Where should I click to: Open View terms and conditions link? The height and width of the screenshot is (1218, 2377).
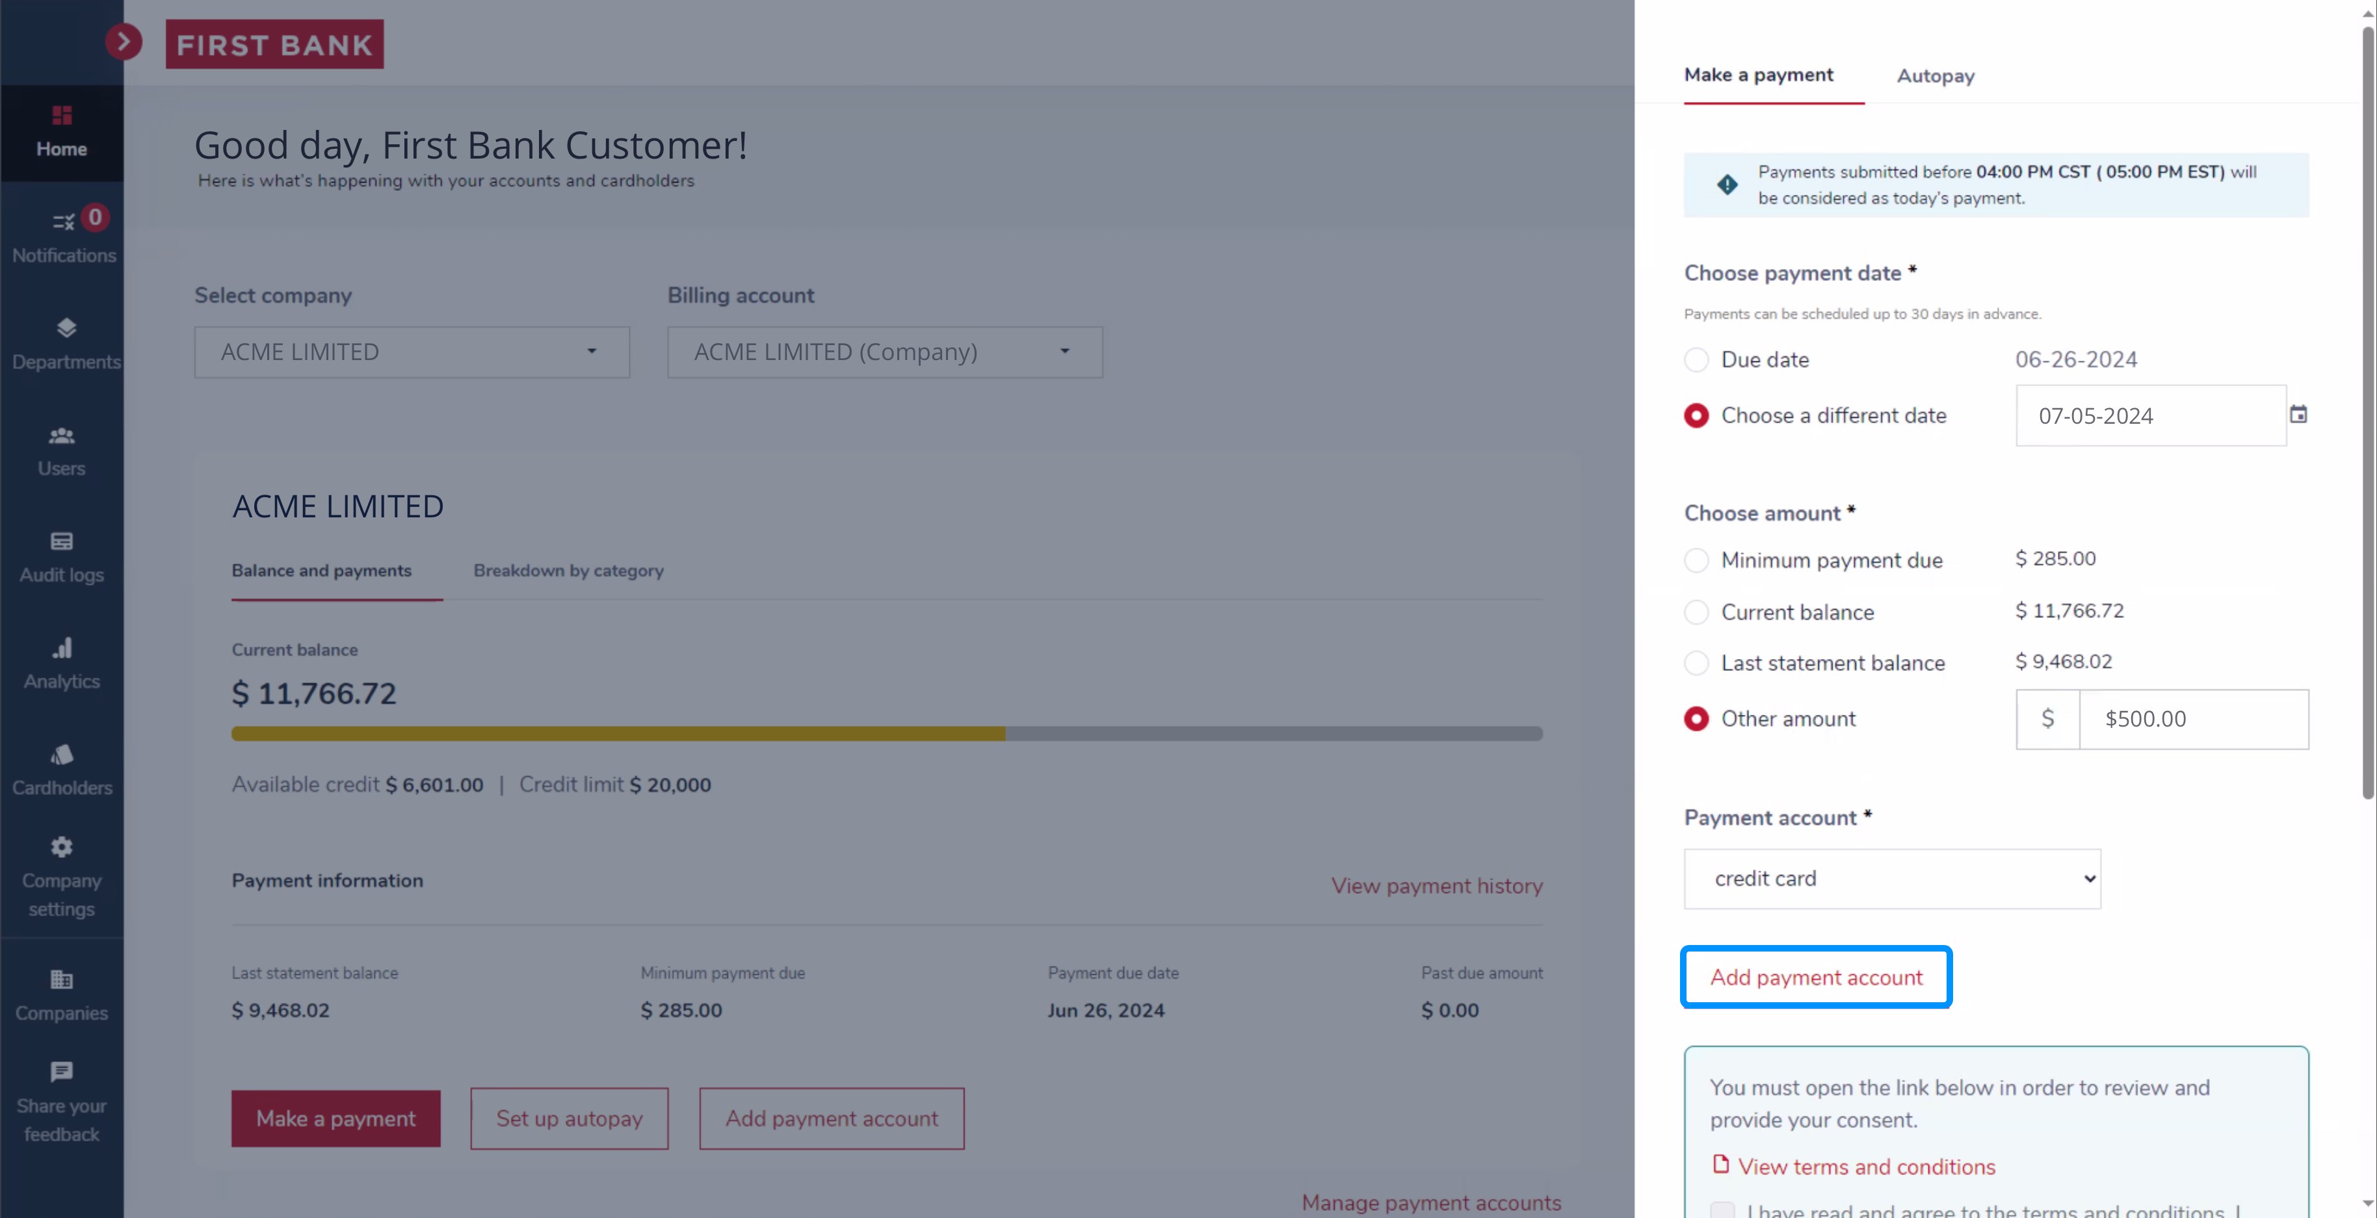pyautogui.click(x=1866, y=1166)
